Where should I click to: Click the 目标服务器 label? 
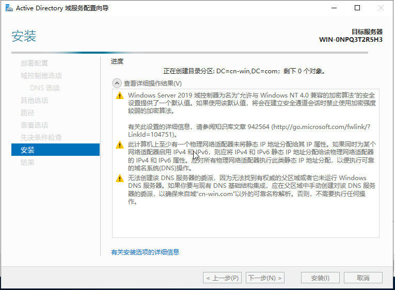coord(367,31)
